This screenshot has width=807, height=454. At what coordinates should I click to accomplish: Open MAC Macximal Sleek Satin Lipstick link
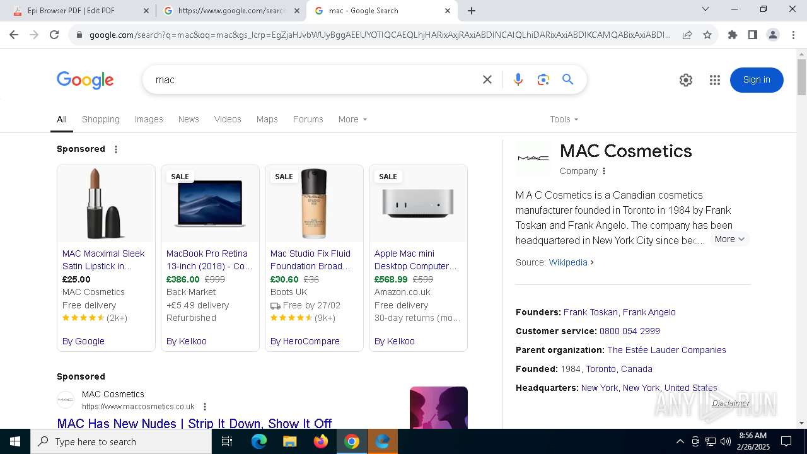103,260
